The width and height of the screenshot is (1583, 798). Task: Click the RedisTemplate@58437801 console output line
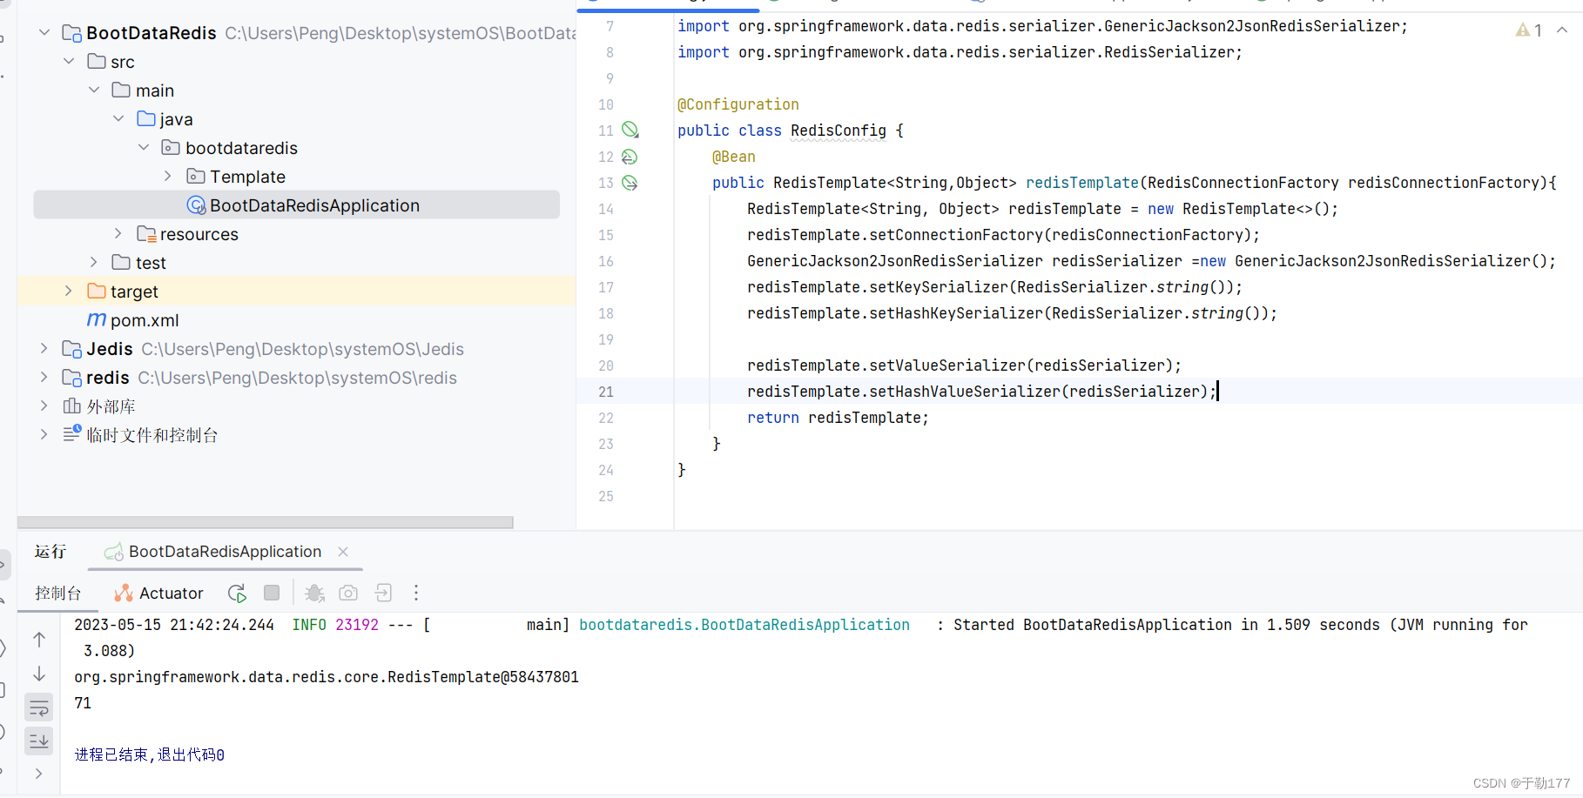[327, 677]
